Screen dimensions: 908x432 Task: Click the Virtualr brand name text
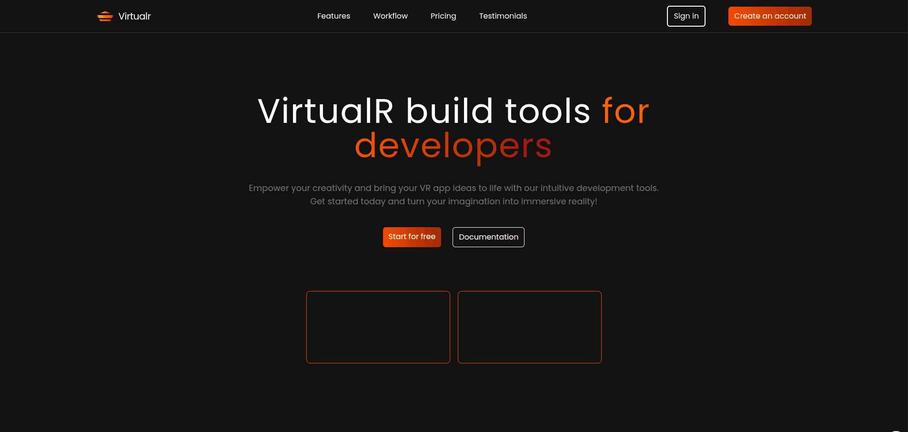coord(134,16)
